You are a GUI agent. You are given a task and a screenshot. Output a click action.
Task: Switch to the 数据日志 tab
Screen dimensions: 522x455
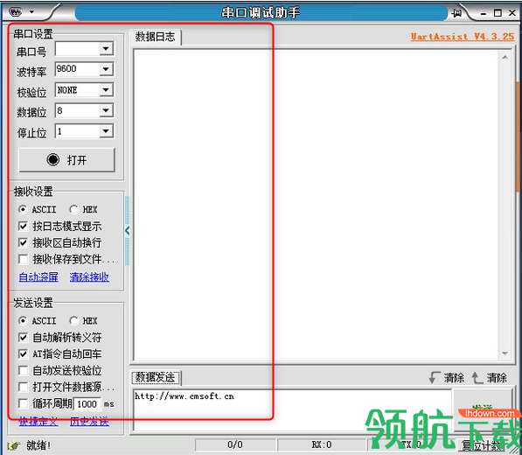(155, 37)
